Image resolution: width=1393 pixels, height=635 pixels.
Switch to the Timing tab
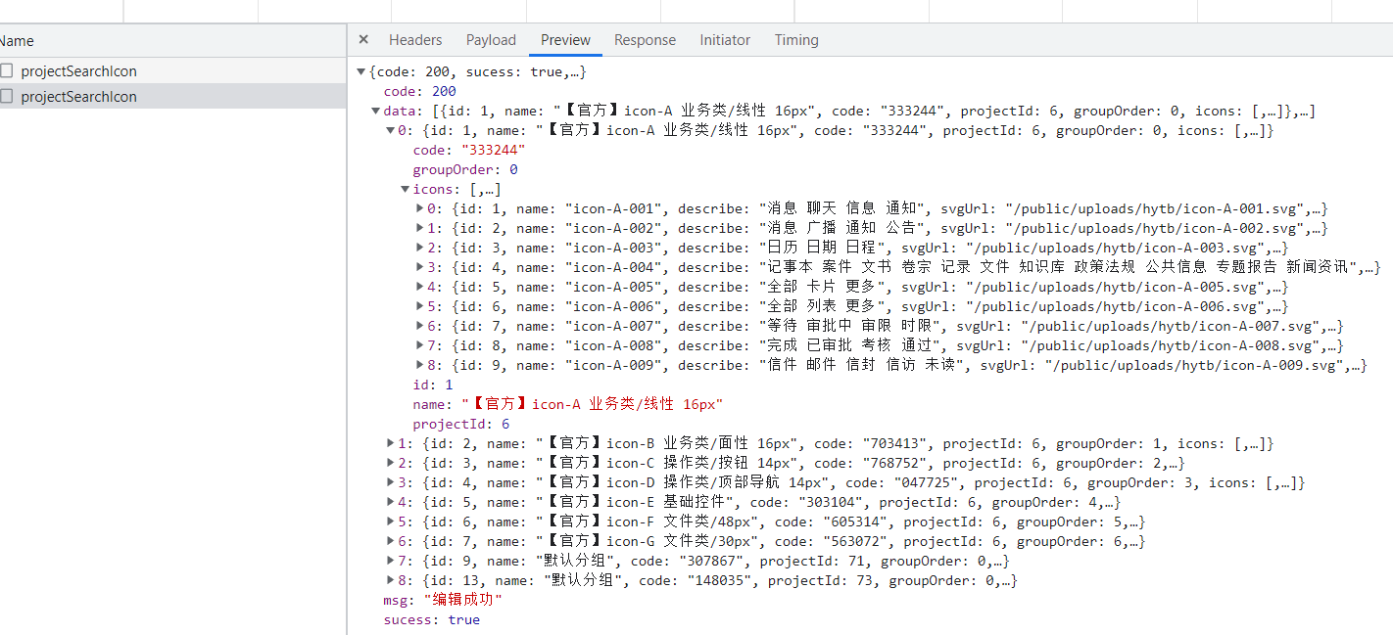coord(795,40)
